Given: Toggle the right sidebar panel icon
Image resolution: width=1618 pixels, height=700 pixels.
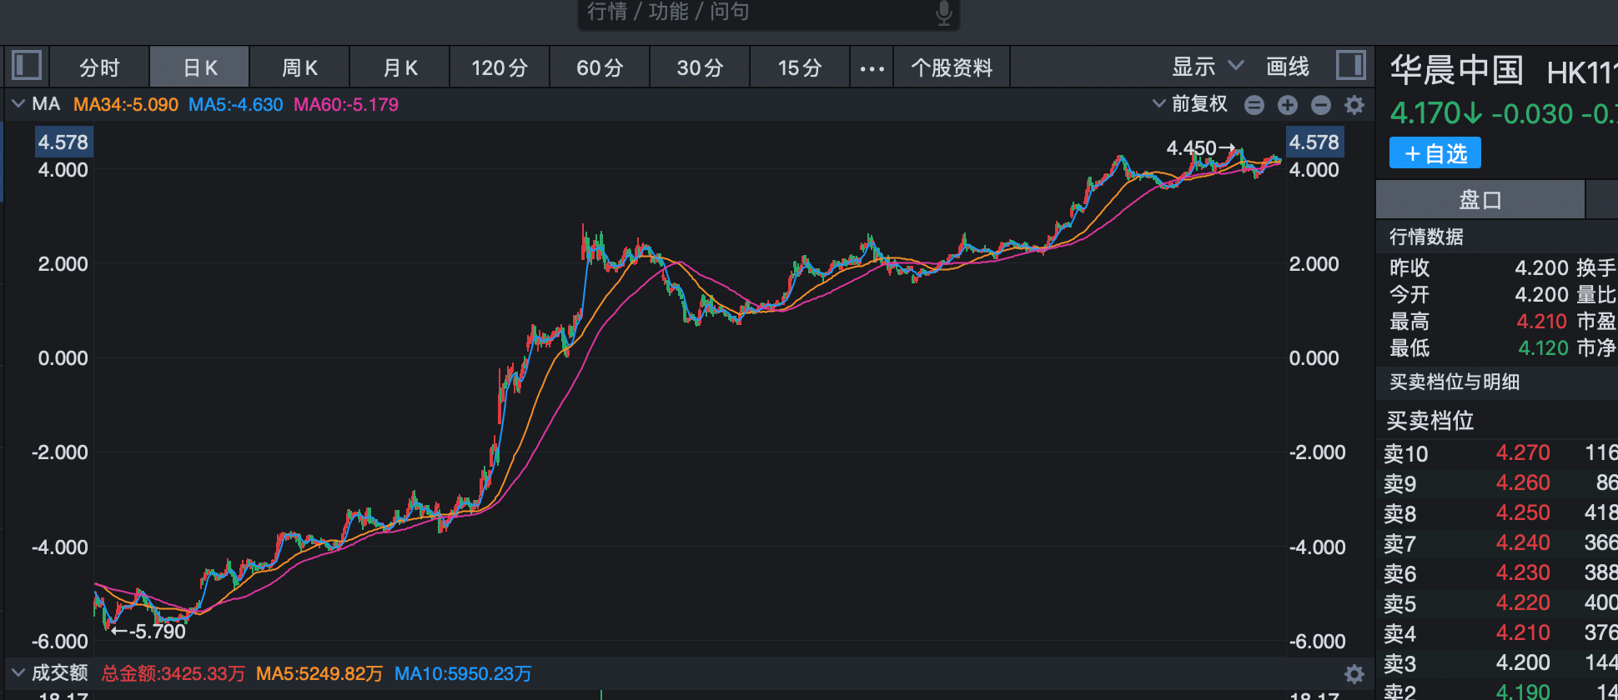Looking at the screenshot, I should pyautogui.click(x=1350, y=65).
